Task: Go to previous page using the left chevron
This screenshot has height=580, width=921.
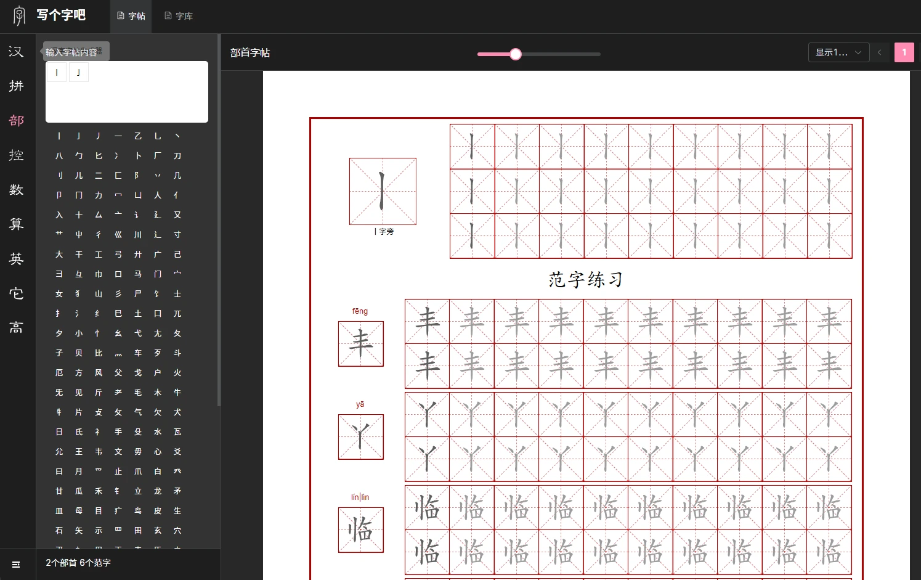Action: pyautogui.click(x=880, y=52)
